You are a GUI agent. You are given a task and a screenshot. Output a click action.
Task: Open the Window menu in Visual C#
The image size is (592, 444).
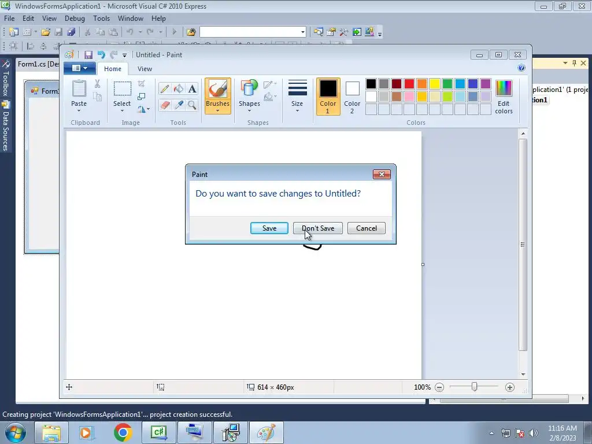[x=130, y=18]
